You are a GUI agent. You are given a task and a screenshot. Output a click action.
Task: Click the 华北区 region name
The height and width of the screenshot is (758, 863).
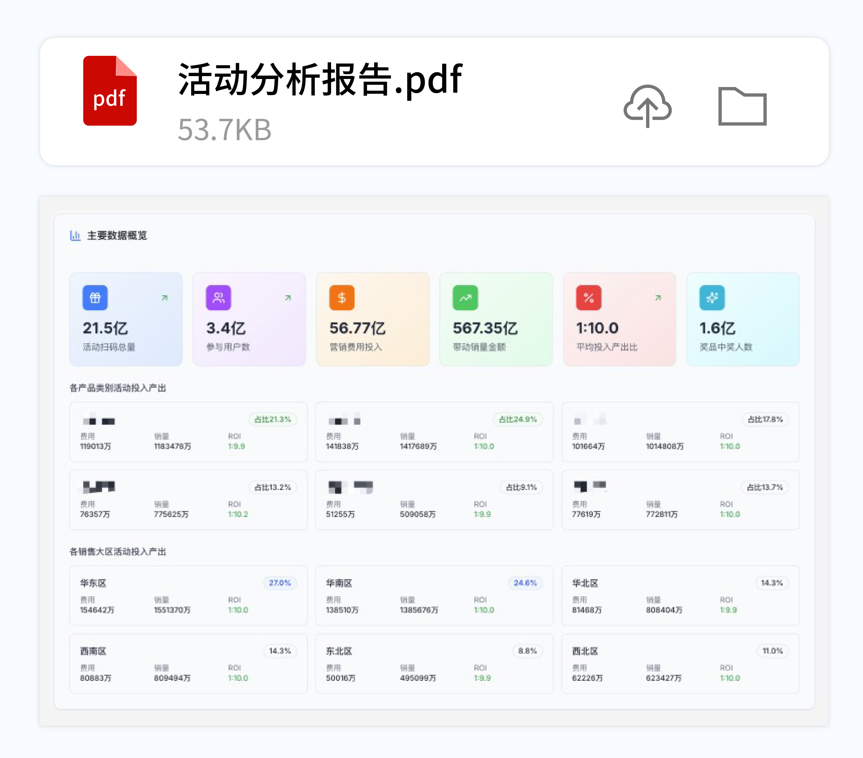(x=585, y=583)
